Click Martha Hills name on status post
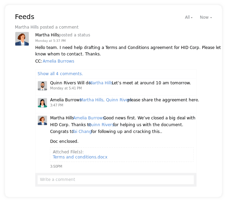 click(47, 35)
